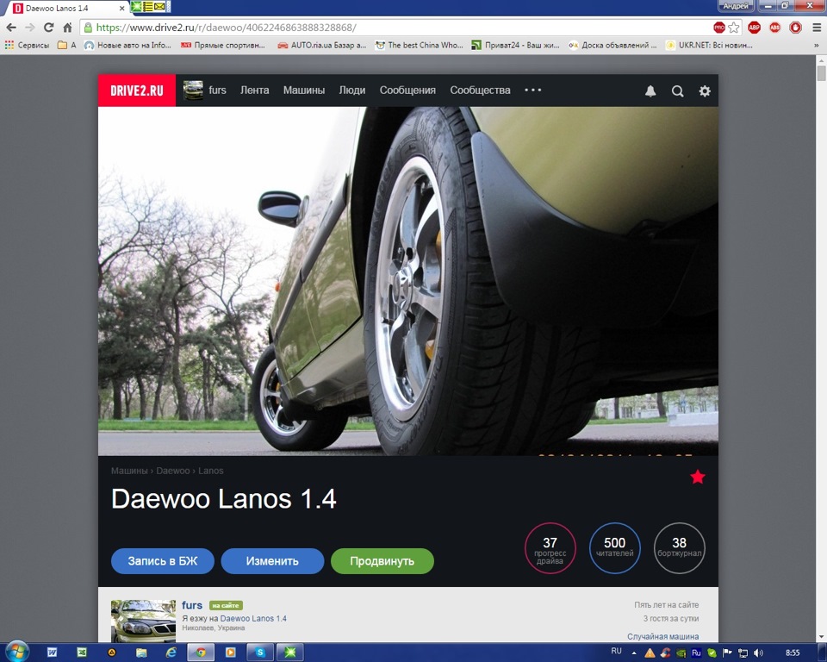
Task: View site security lock info
Action: [88, 28]
